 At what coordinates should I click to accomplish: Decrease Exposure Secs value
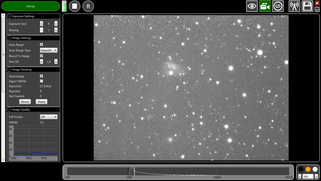(41, 24)
